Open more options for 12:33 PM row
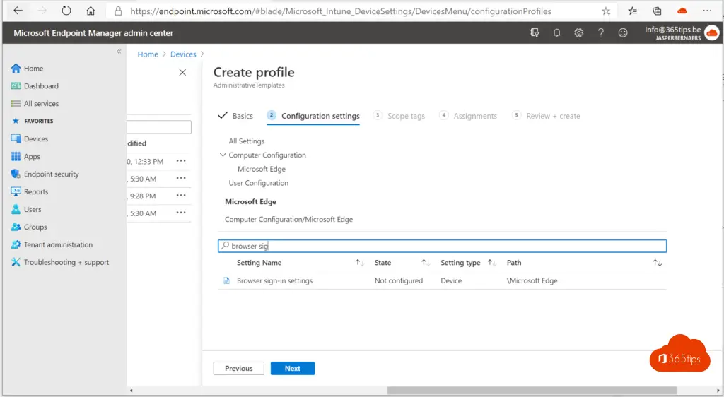This screenshot has width=724, height=397. [x=181, y=161]
